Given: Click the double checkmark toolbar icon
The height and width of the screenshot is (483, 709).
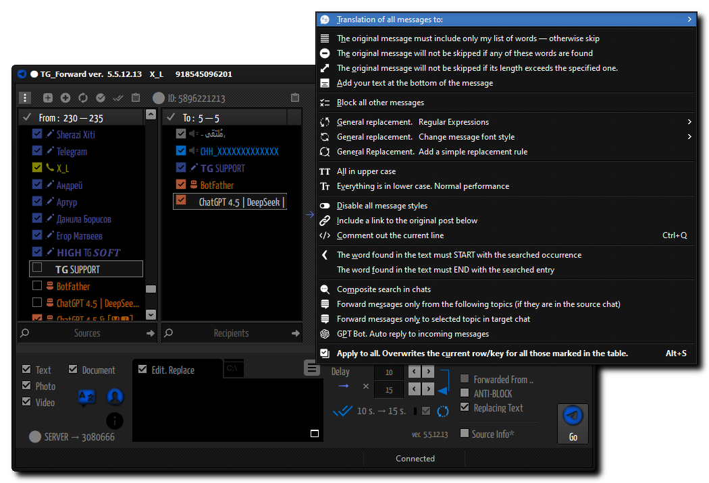Looking at the screenshot, I should pyautogui.click(x=118, y=98).
